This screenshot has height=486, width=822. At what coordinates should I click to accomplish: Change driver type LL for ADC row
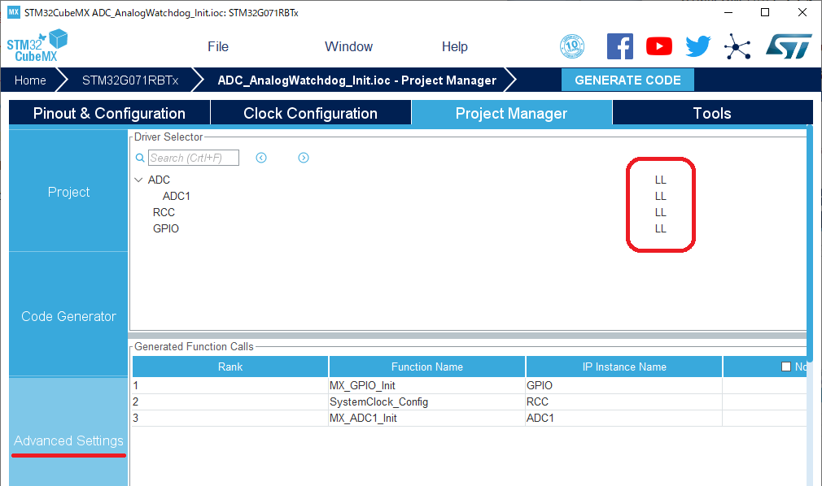pos(661,180)
